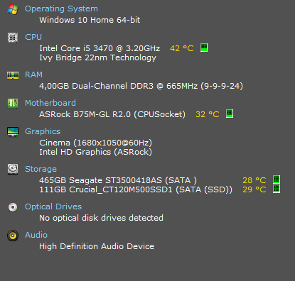The height and width of the screenshot is (281, 295).
Task: Open the Motherboard section link
Action: point(50,103)
